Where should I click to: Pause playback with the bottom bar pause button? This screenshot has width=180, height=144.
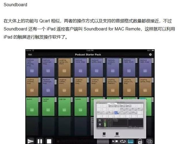[x=40, y=141]
